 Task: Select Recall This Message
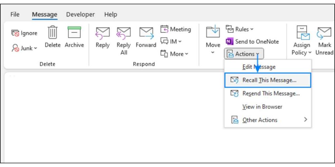268,80
